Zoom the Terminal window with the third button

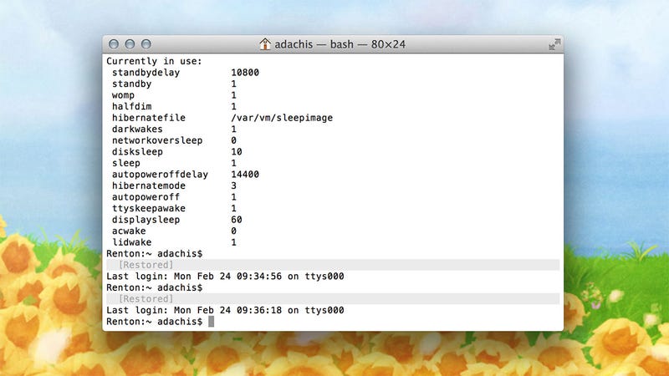[x=146, y=44]
